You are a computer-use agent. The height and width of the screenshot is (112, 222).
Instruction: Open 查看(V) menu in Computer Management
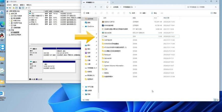coord(22,5)
